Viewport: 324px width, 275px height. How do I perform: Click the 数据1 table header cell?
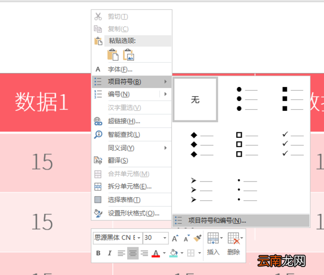[x=45, y=102]
